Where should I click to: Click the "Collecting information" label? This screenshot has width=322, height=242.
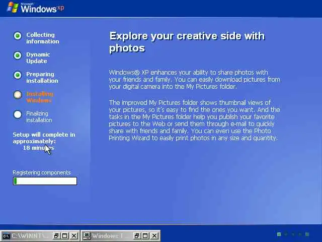(x=42, y=38)
